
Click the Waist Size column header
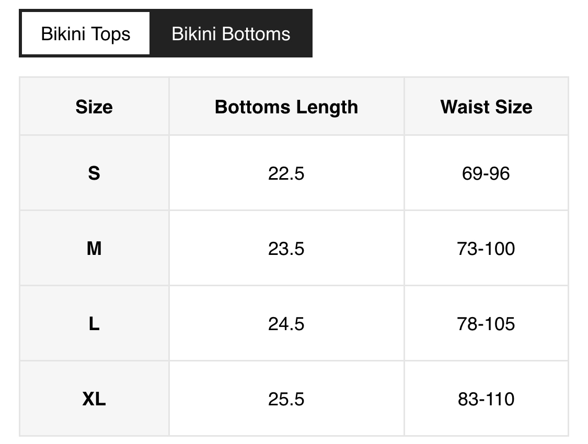click(x=486, y=107)
